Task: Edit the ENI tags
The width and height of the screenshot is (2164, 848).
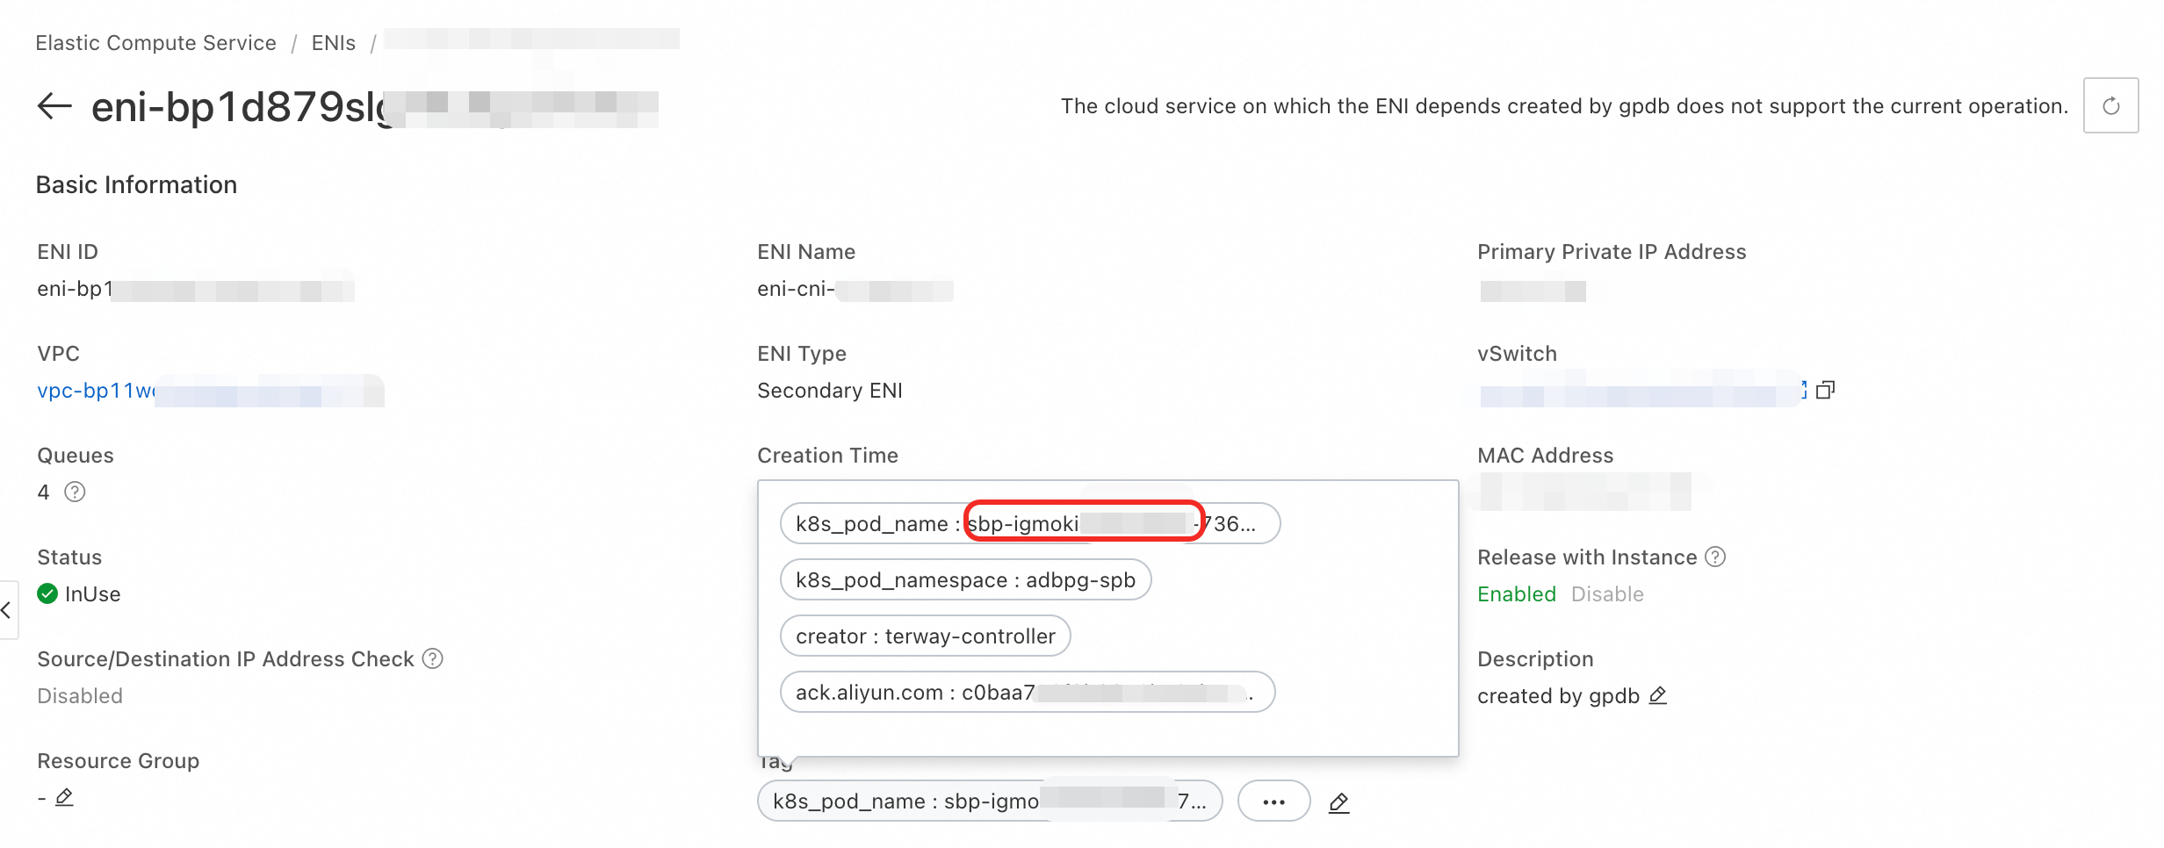Action: coord(1338,802)
